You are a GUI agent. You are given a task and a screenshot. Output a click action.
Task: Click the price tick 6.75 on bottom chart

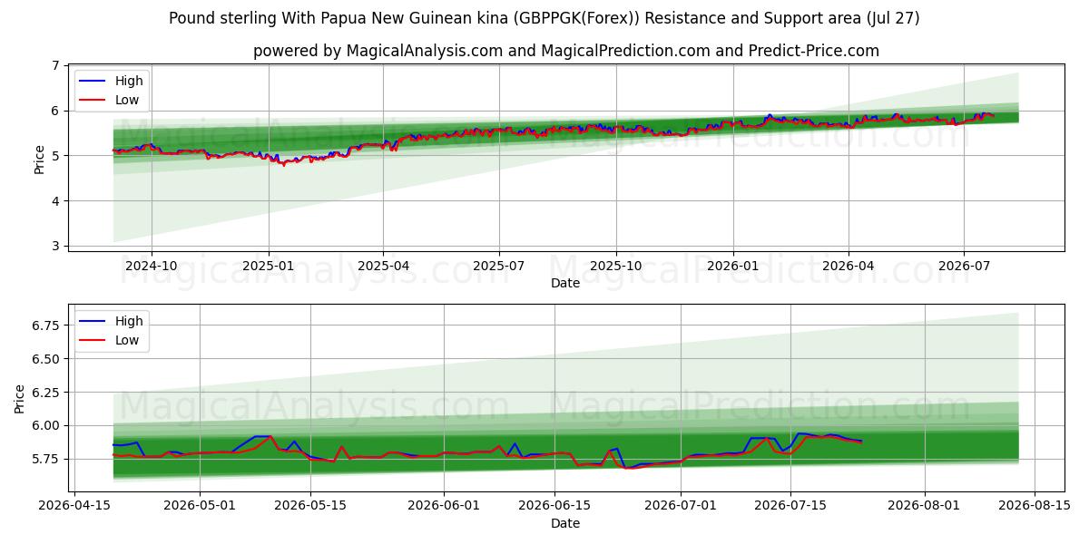tap(46, 325)
